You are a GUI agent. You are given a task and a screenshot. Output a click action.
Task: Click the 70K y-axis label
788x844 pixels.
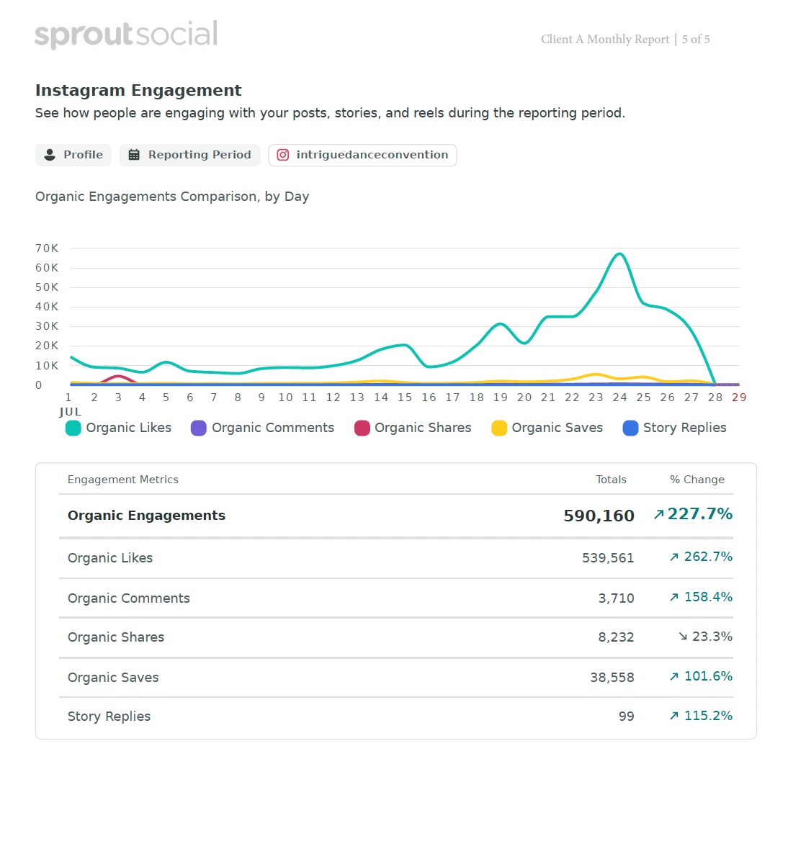47,248
